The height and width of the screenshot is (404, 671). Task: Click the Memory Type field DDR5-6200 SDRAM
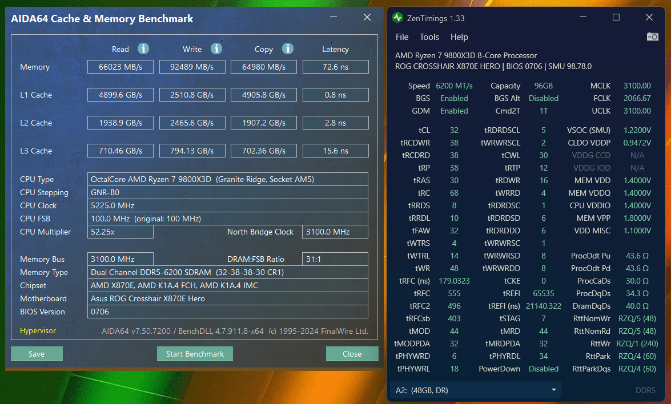click(228, 272)
